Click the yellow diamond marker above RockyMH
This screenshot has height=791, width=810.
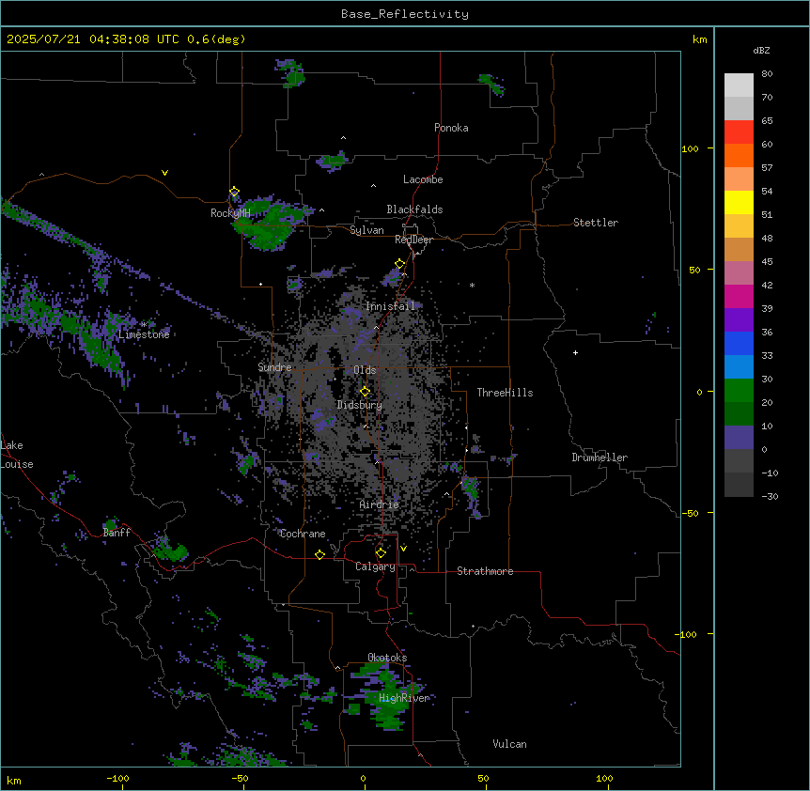[x=234, y=192]
